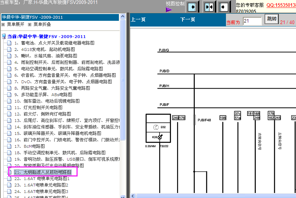This screenshot has width=296, height=198.
Task: Click the 跳转 jump button
Action: (x=272, y=19)
